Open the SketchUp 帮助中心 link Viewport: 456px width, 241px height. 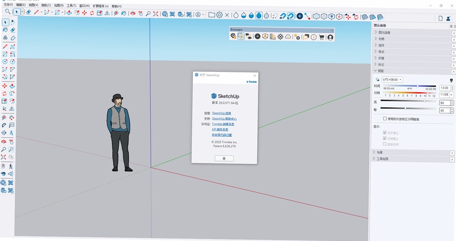(224, 119)
